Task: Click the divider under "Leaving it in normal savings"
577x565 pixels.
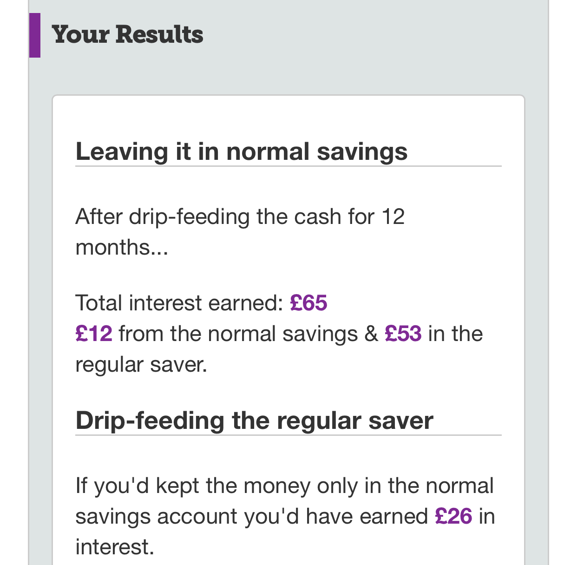Action: click(x=288, y=166)
